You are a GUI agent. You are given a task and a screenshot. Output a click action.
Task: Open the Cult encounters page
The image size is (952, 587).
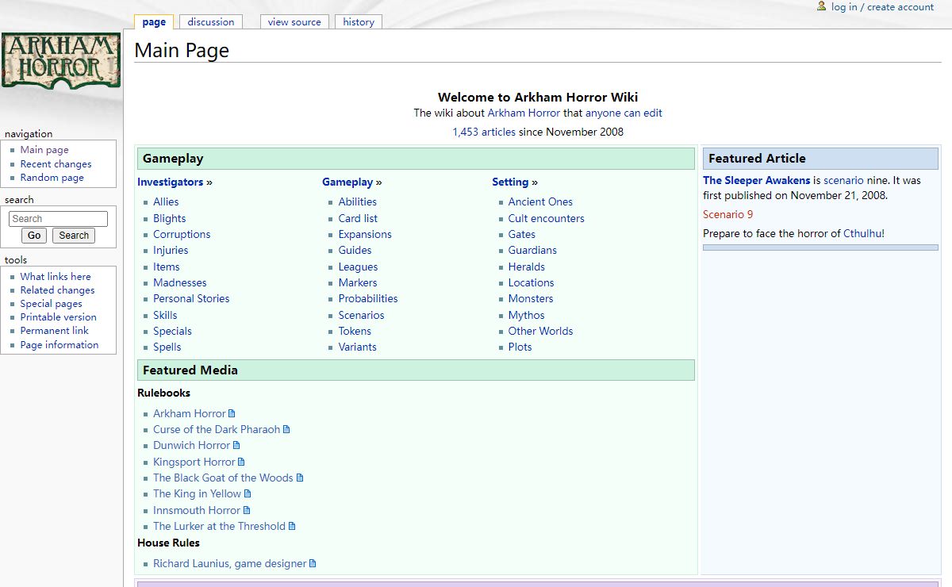pyautogui.click(x=546, y=218)
